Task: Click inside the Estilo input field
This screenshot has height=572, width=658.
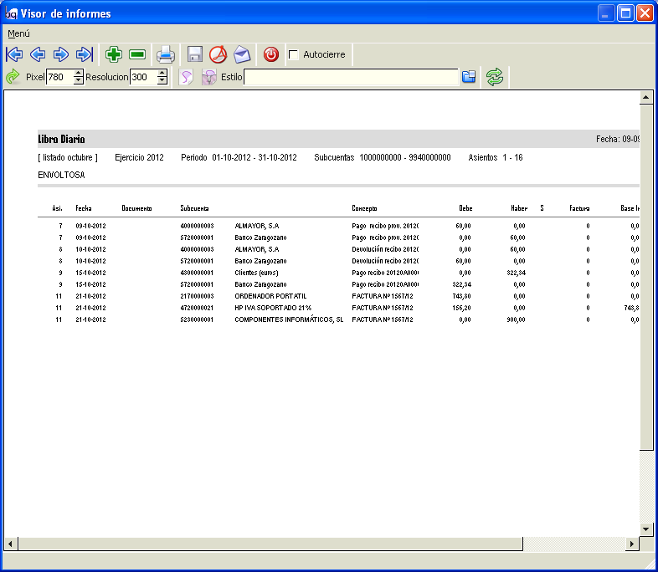Action: (351, 77)
